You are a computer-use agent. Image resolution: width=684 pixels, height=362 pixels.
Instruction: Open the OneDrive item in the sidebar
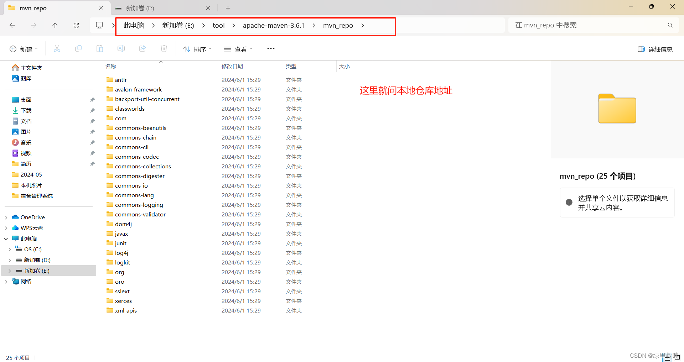click(32, 217)
